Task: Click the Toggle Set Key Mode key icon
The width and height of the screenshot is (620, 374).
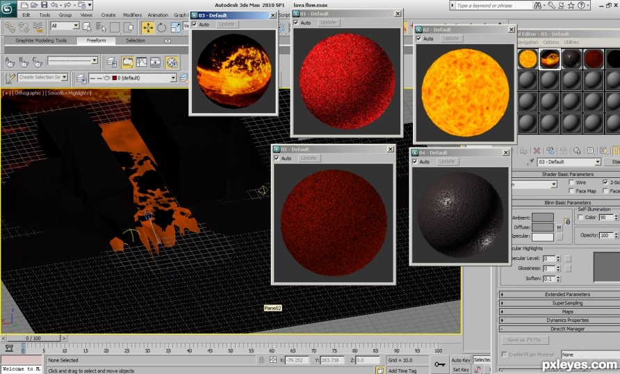Action: pos(440,364)
